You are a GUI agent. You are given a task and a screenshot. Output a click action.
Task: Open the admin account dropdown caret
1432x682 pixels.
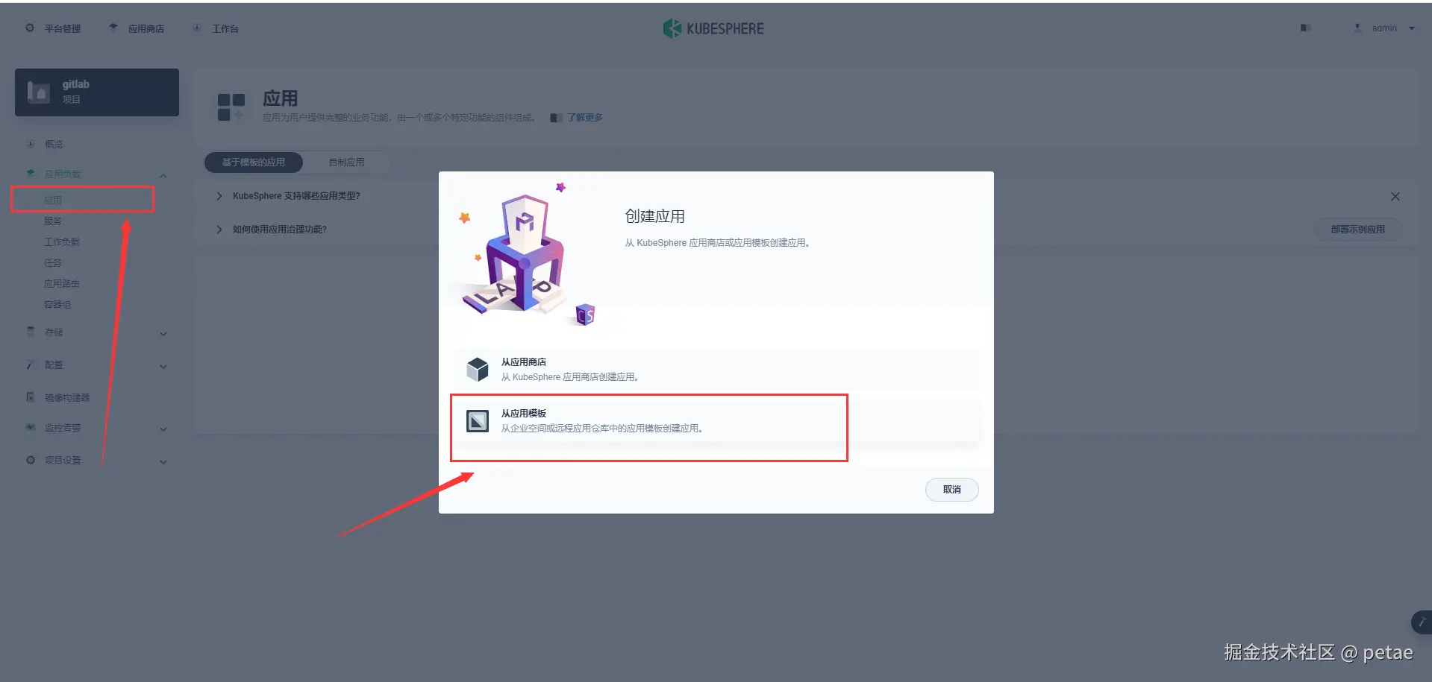click(1412, 28)
